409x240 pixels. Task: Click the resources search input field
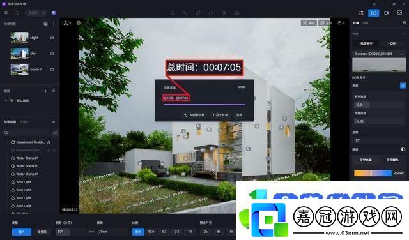[x=29, y=133]
